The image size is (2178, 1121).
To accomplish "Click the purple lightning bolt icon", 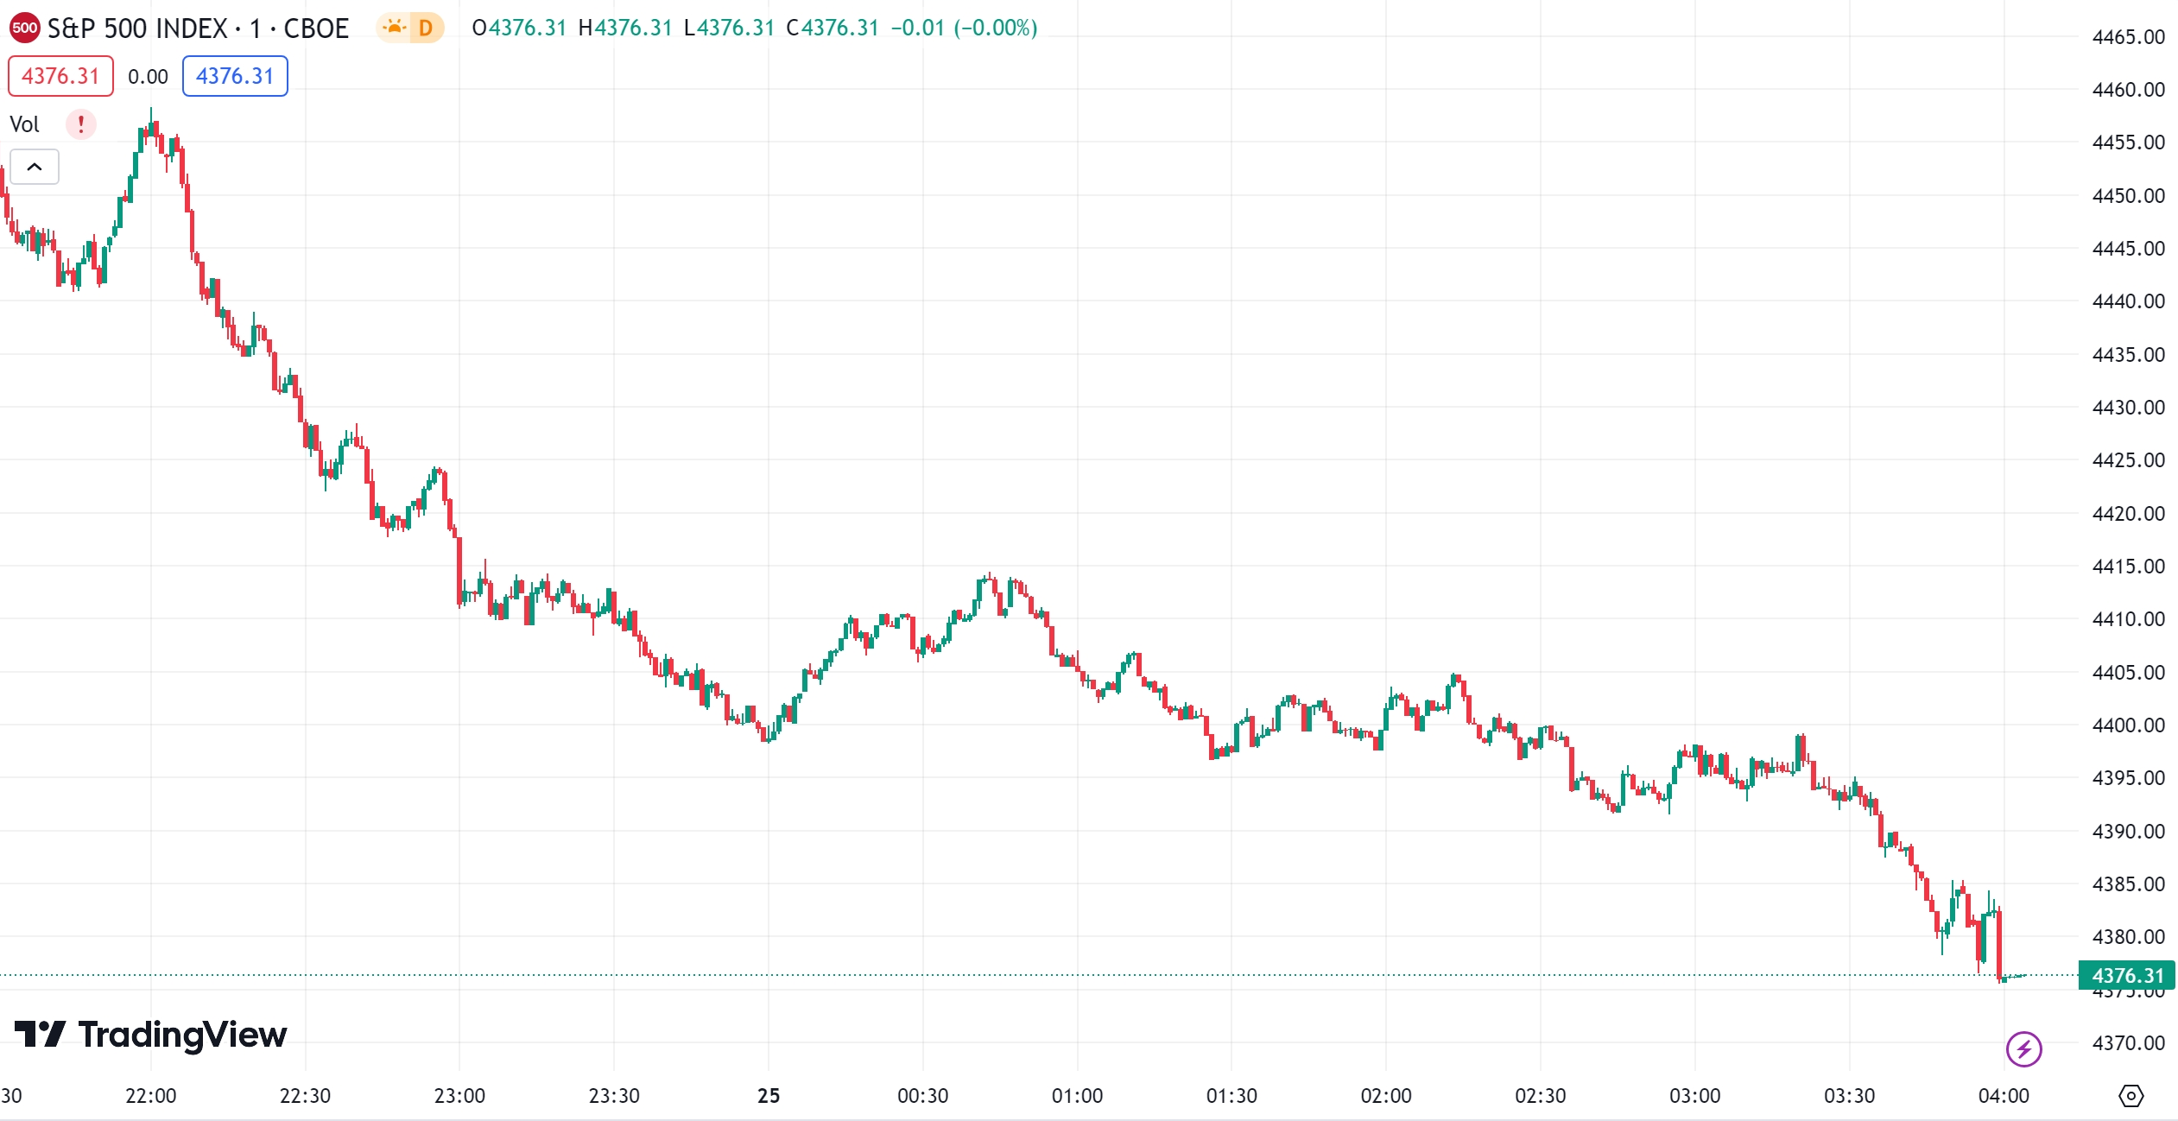I will pyautogui.click(x=2023, y=1049).
